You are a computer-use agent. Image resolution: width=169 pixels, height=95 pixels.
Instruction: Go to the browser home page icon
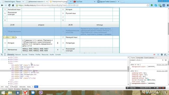click(x=13, y=5)
